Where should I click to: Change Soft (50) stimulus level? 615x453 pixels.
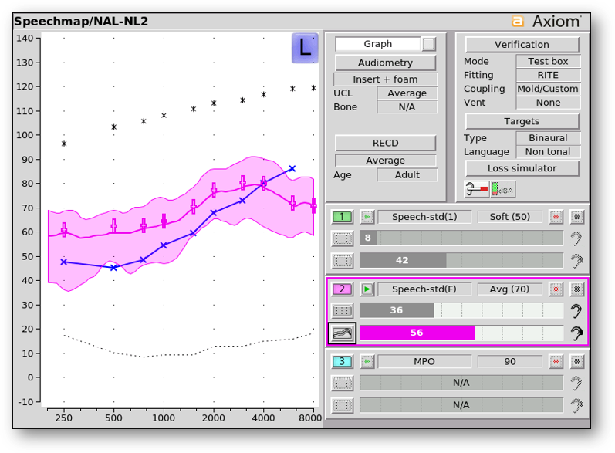click(509, 217)
